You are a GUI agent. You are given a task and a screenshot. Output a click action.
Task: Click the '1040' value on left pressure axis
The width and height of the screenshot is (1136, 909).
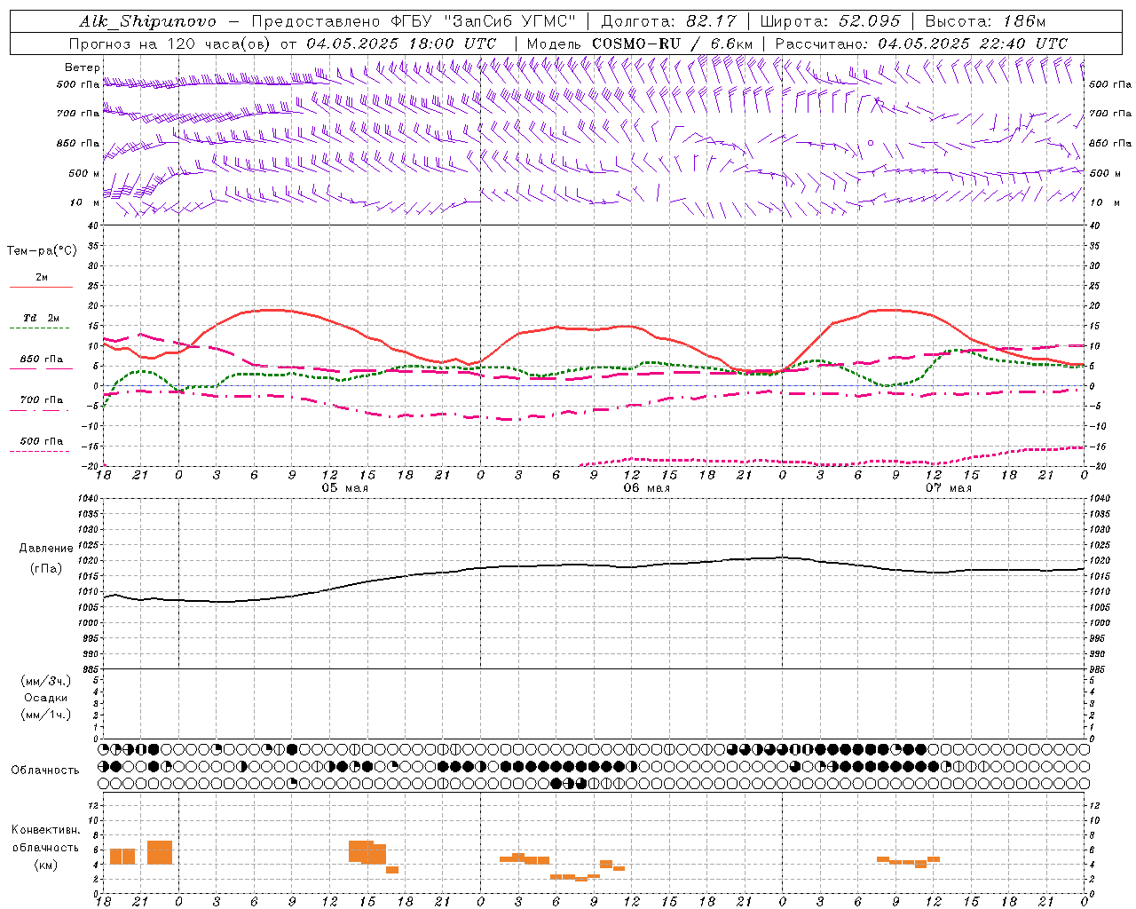tap(86, 499)
